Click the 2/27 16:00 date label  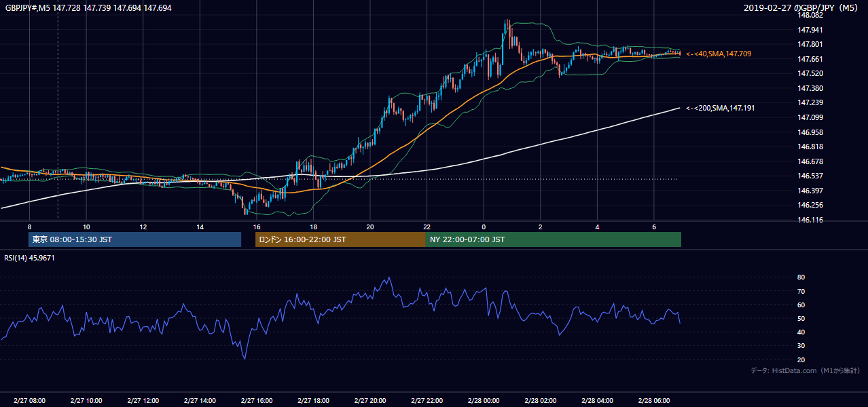(x=257, y=401)
